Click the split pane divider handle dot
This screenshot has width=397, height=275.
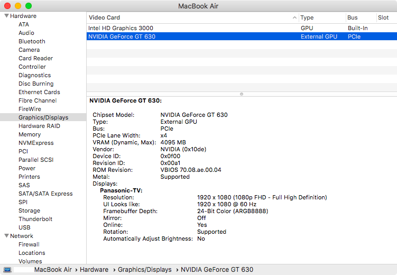click(x=242, y=94)
